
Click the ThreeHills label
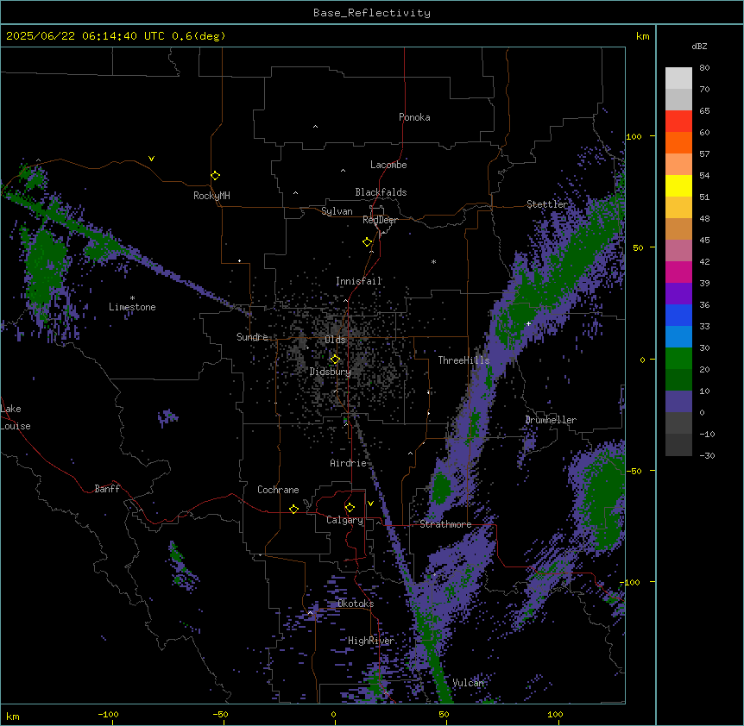463,360
